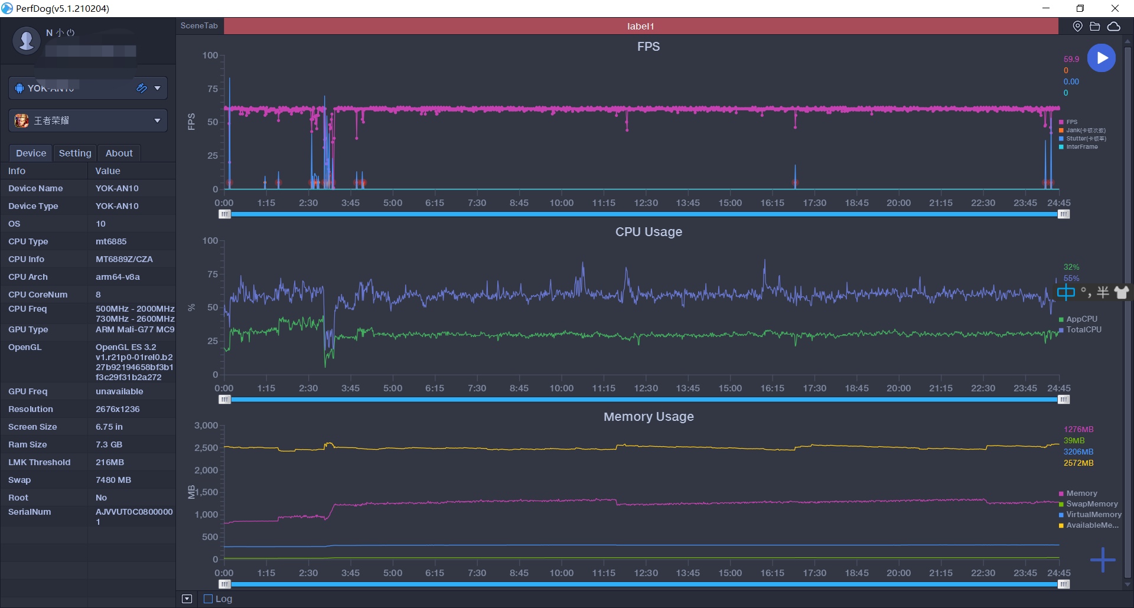
Task: Expand the log panel with the bottom arrow
Action: point(187,599)
